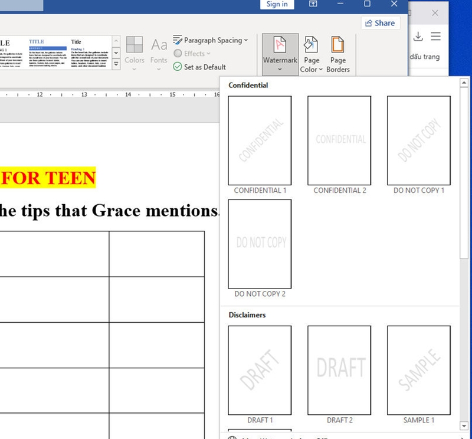Choose the DO NOT COPY 2 watermark
Image resolution: width=472 pixels, height=439 pixels.
coord(260,244)
